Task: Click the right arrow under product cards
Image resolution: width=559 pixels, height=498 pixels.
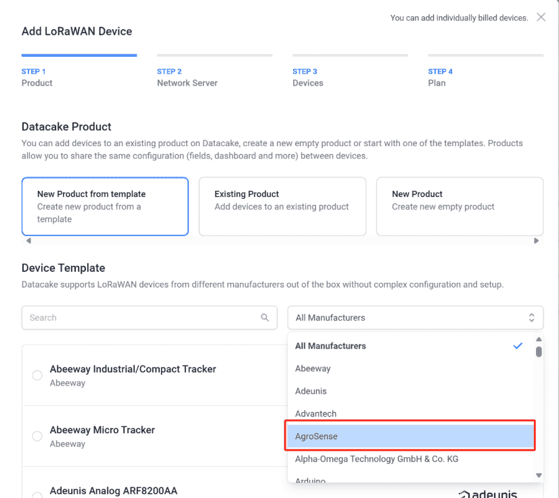Action: 536,241
